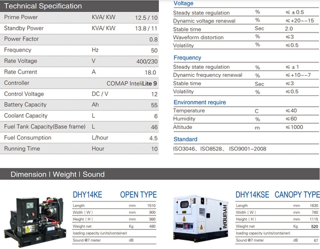Click the value '13.8 / 11'
The width and height of the screenshot is (320, 249).
[x=146, y=28]
